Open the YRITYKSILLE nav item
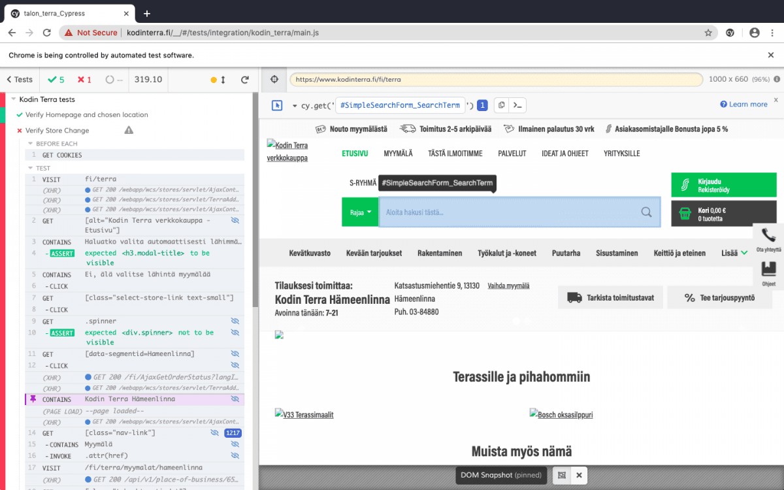 [621, 154]
